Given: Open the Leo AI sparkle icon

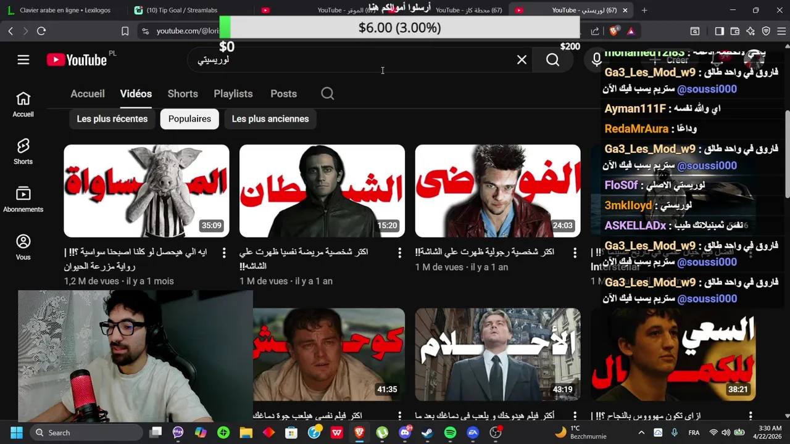Looking at the screenshot, I should 750,31.
